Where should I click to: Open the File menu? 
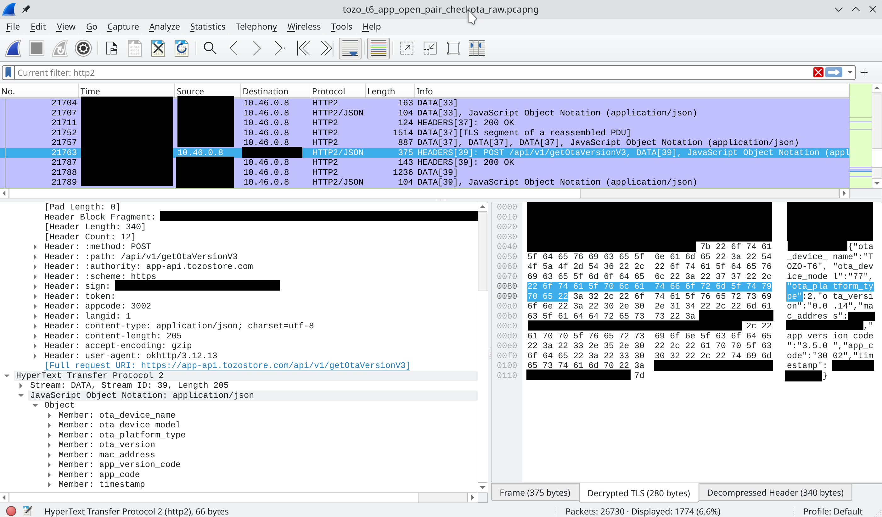pyautogui.click(x=13, y=27)
